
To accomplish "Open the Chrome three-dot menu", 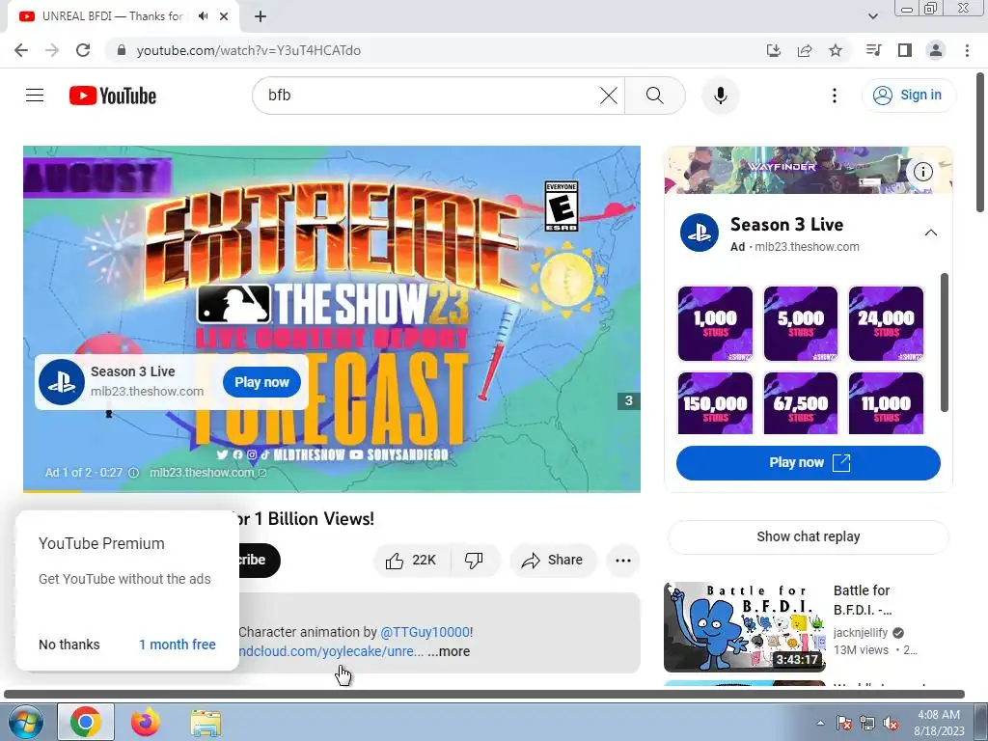I will click(967, 50).
